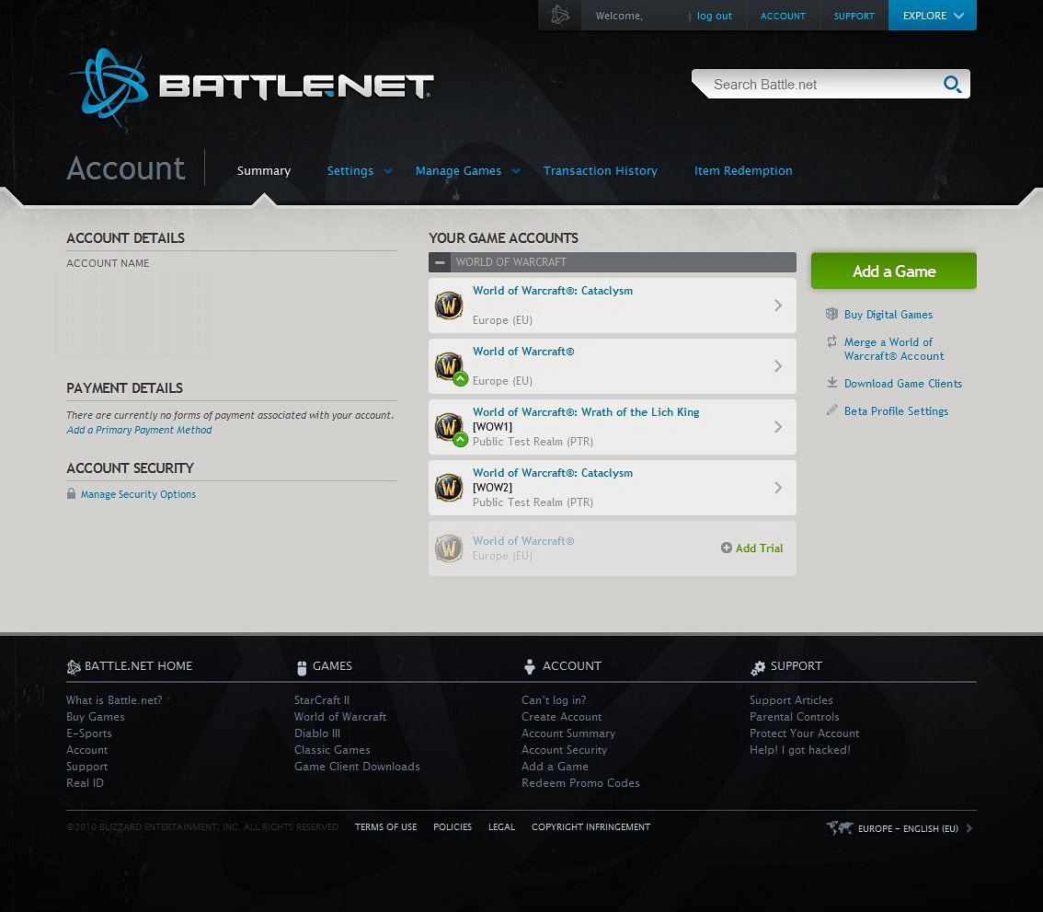
Task: Click ACCOUNT in the top bar
Action: coord(782,16)
